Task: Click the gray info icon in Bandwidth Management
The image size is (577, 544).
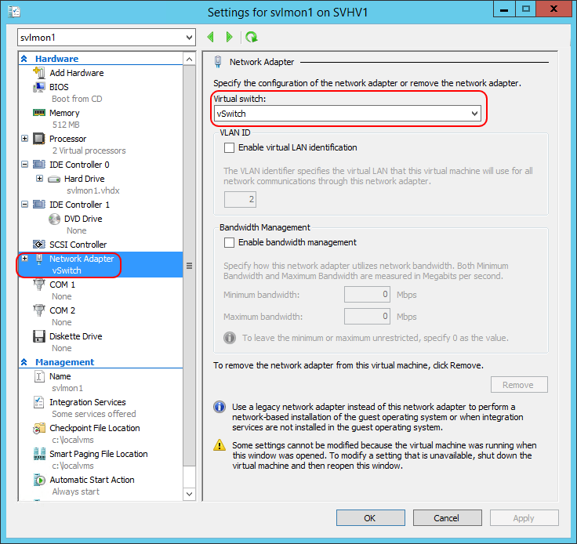Action: pos(230,338)
